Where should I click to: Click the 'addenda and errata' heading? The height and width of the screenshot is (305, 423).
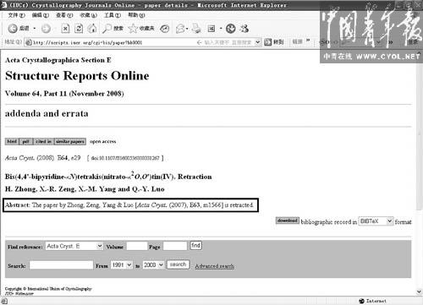(47, 113)
